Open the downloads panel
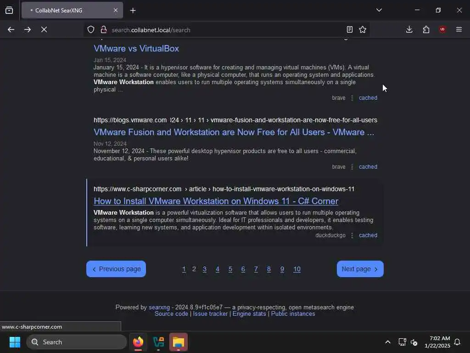 [x=409, y=29]
